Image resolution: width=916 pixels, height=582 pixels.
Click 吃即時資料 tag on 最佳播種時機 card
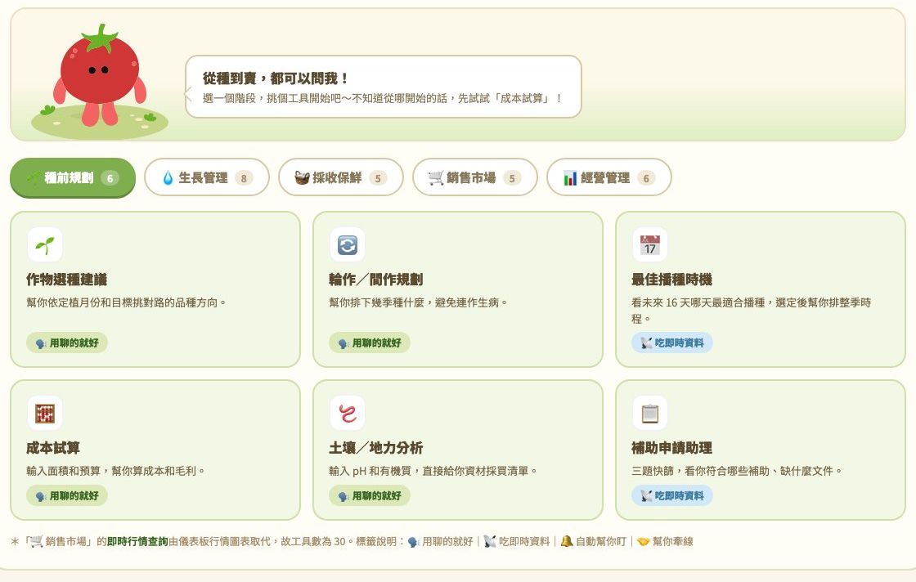pyautogui.click(x=671, y=342)
